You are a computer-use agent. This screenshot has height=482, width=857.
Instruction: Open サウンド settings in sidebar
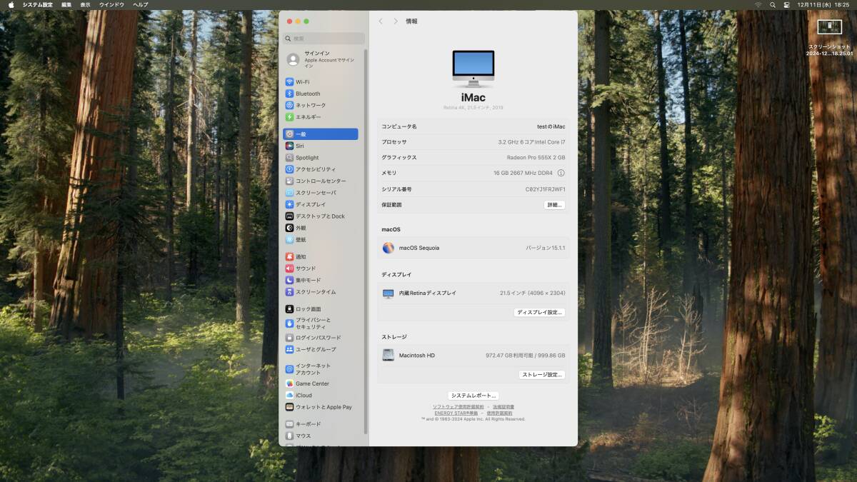click(x=305, y=268)
